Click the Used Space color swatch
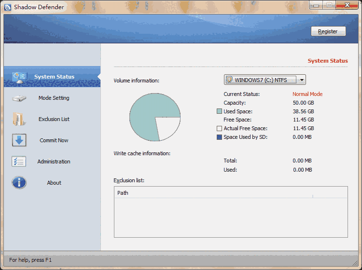The image size is (362, 270). 220,111
